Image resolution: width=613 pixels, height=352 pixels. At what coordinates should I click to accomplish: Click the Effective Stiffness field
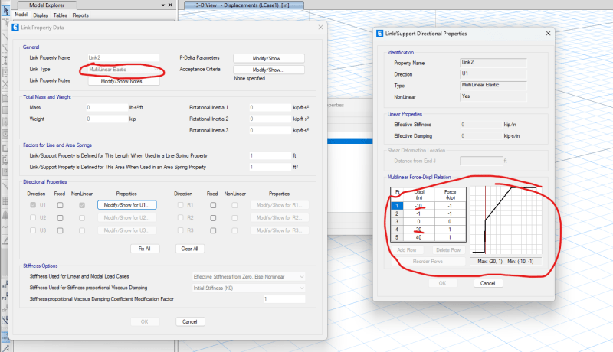point(481,125)
